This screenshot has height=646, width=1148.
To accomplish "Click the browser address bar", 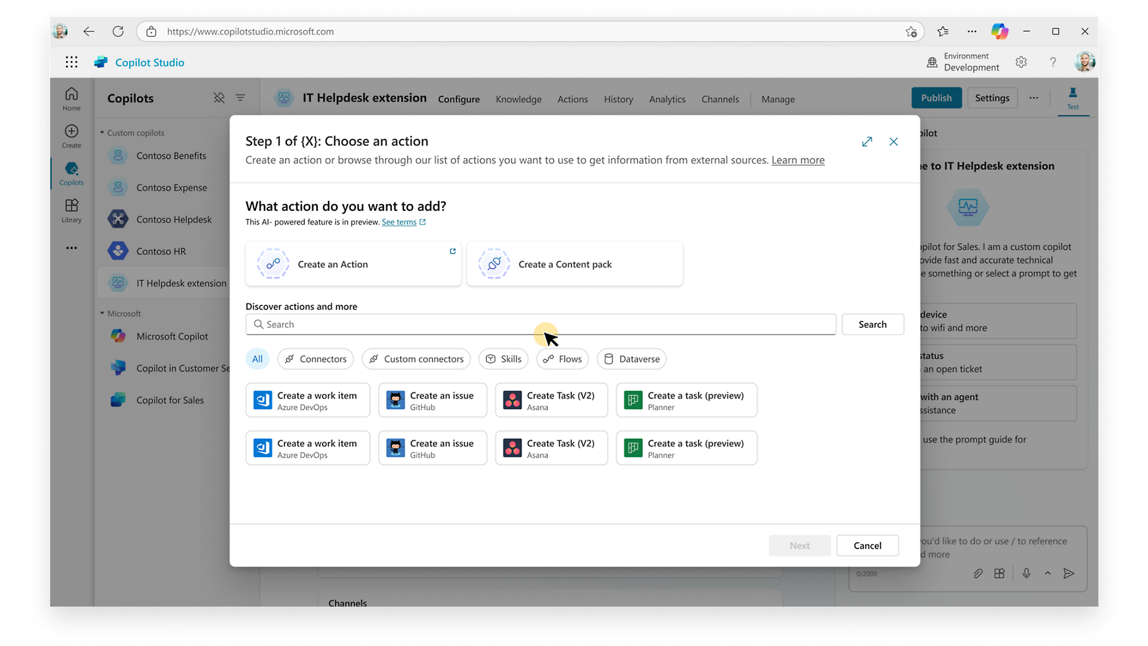I will pyautogui.click(x=531, y=32).
